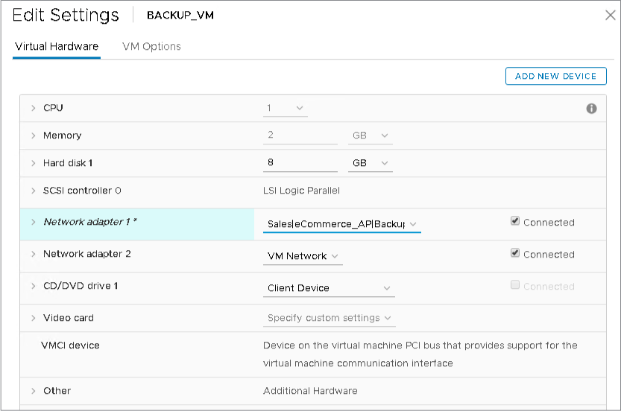Expand Network adapter 1 details

(34, 222)
